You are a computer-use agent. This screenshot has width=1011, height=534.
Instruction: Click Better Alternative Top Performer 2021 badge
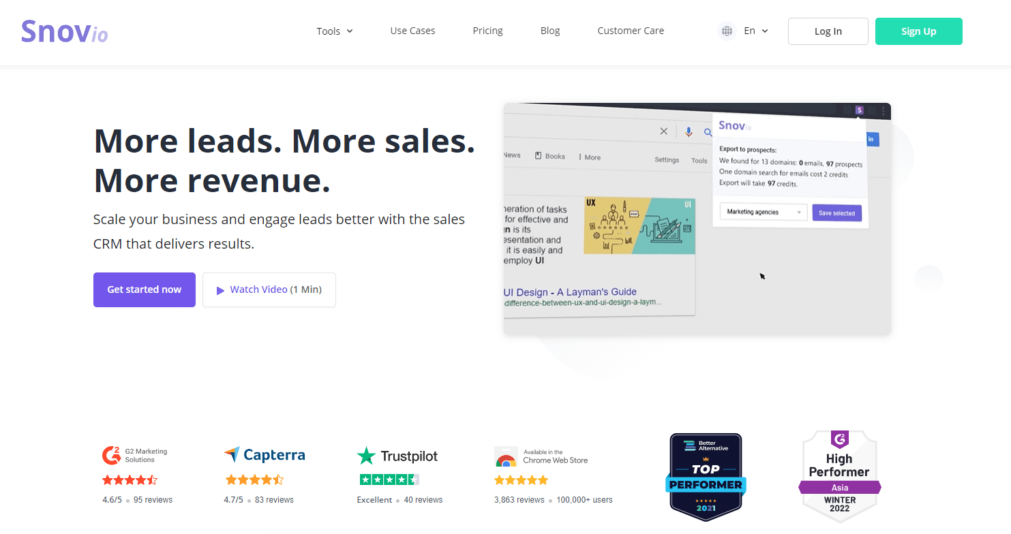click(x=706, y=477)
